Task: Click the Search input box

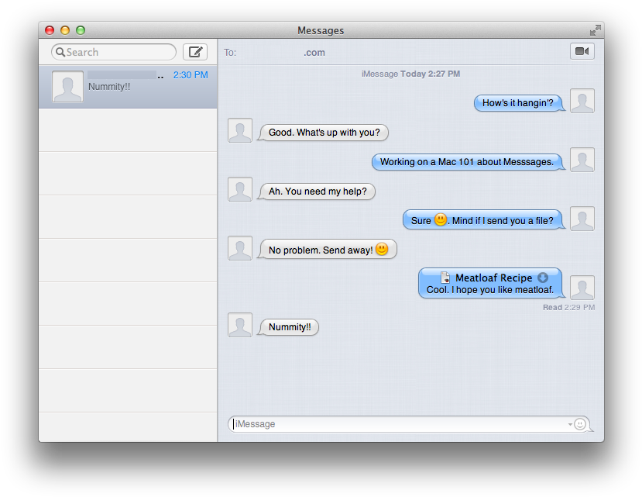Action: click(x=116, y=51)
